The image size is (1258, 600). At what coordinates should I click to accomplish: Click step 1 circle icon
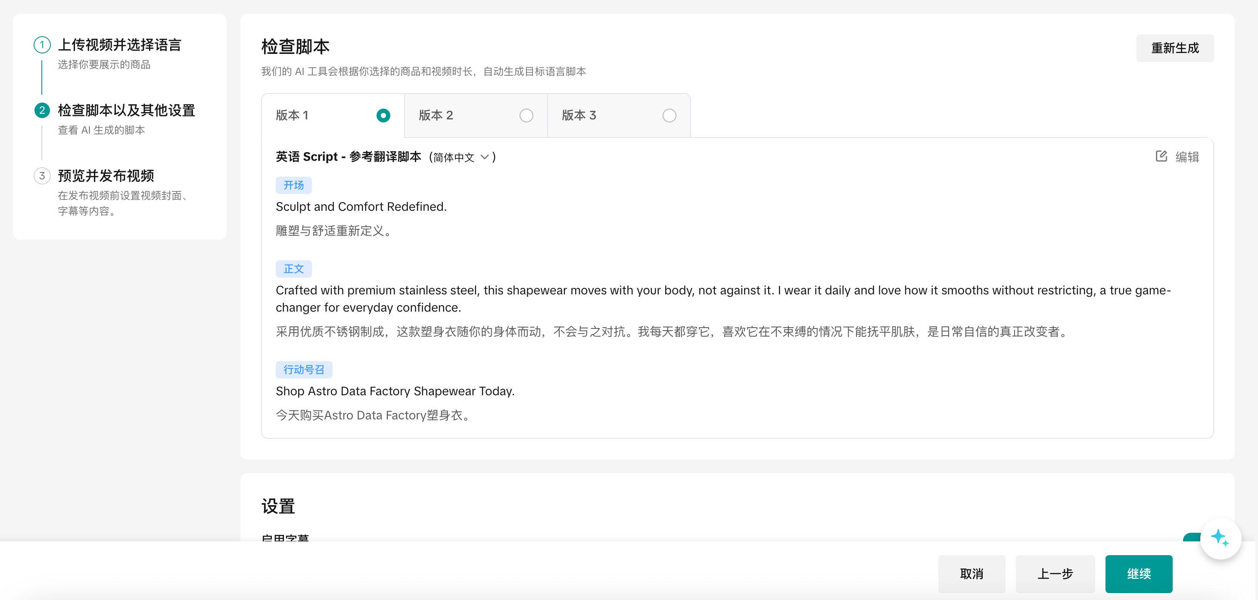click(42, 45)
